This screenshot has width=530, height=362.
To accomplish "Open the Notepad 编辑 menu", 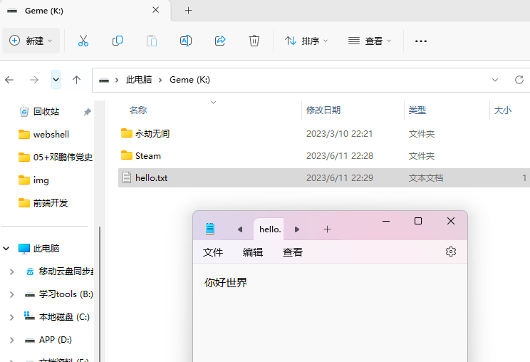I will (253, 252).
